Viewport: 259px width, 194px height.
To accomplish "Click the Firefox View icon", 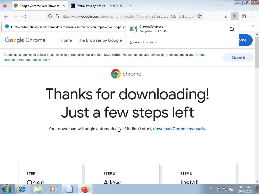I will click(x=5, y=6).
